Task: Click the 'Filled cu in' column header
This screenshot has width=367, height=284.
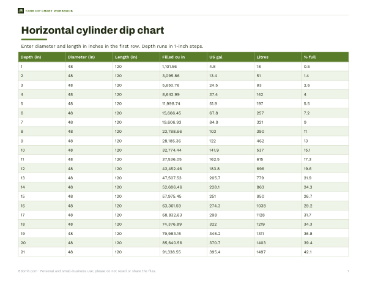Action: pyautogui.click(x=183, y=57)
